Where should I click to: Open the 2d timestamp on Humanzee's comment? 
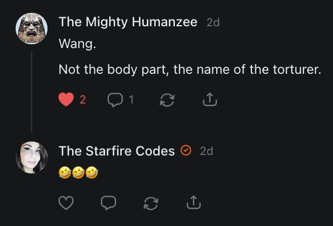click(x=213, y=22)
